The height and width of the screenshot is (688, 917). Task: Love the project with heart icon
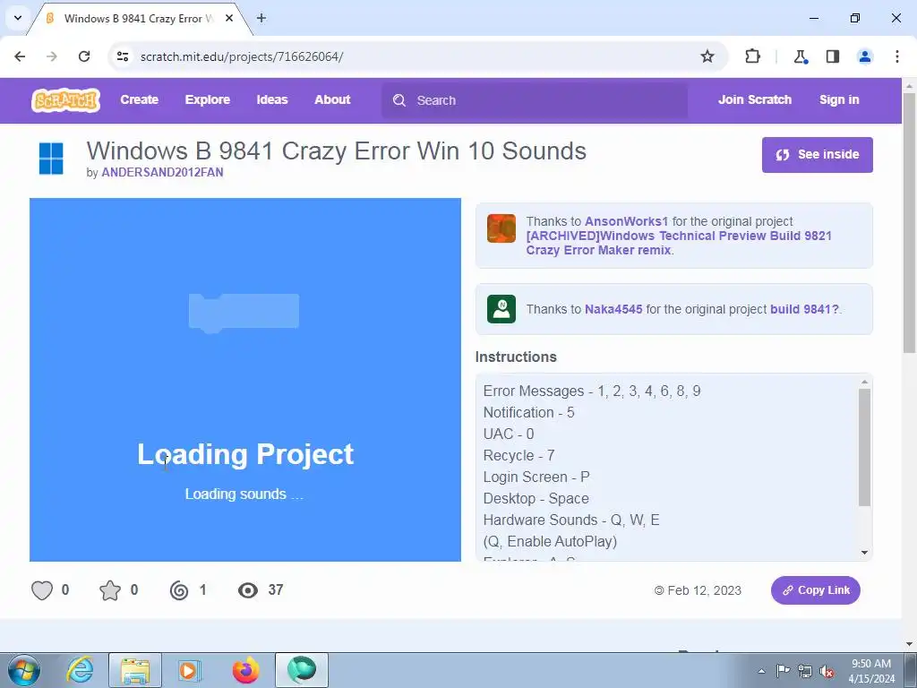coord(42,590)
